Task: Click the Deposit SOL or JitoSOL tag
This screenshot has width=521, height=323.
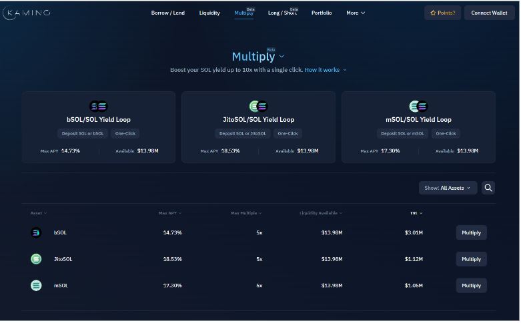Action: tap(243, 134)
